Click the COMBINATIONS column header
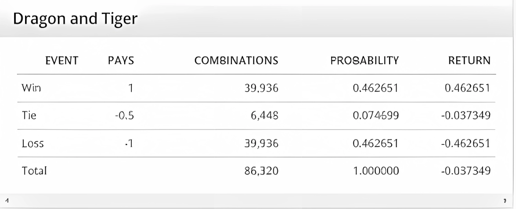The width and height of the screenshot is (516, 209). click(237, 62)
